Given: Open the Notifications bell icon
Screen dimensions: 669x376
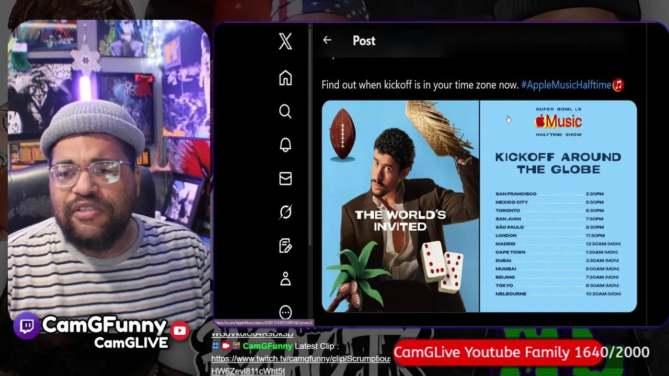Looking at the screenshot, I should coord(285,145).
